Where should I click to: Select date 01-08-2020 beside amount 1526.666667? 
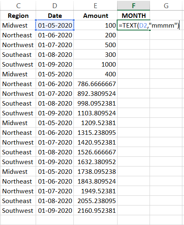click(55, 152)
